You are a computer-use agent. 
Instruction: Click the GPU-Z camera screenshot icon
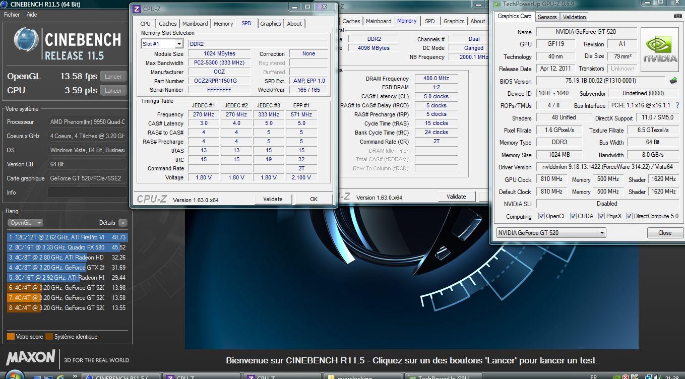(x=677, y=17)
